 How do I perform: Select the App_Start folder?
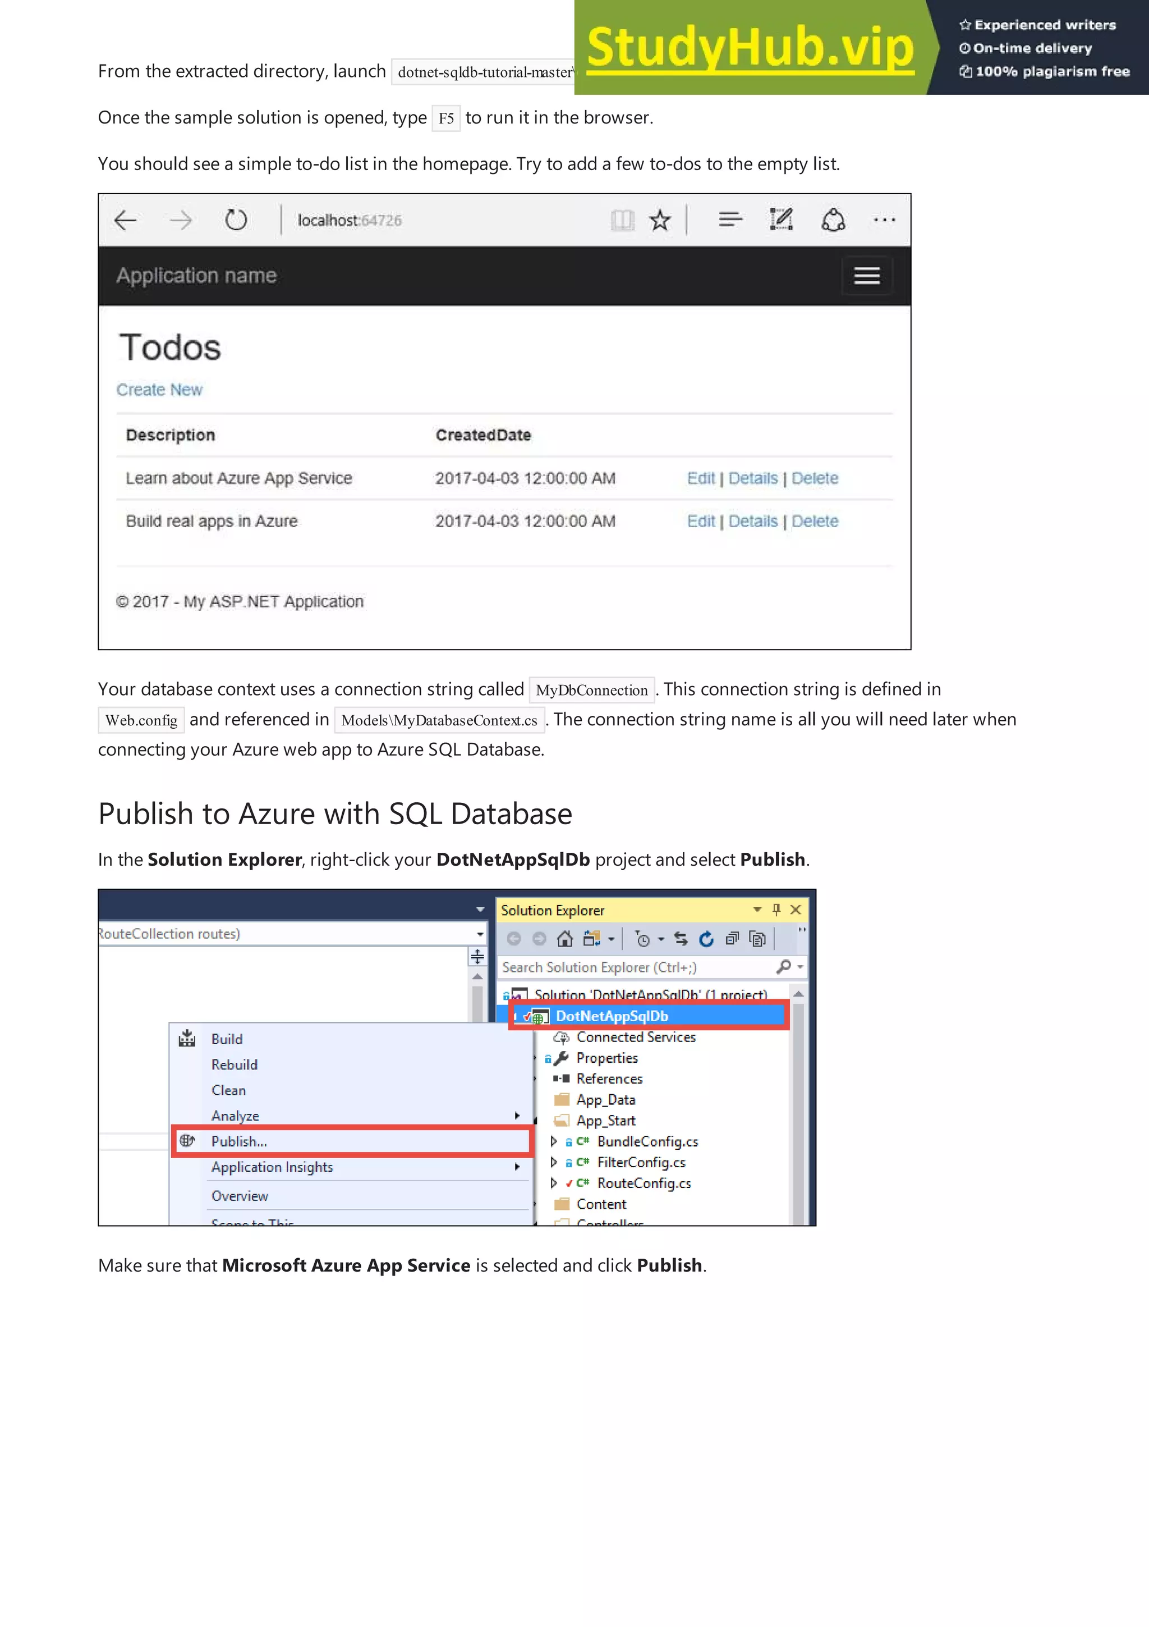606,1121
